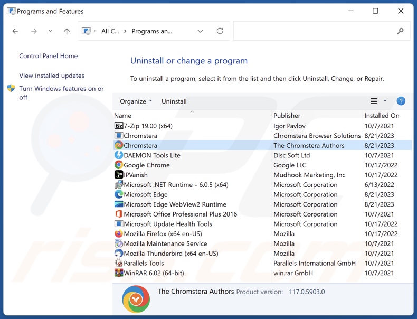Click the Microsoft .NET Runtime icon

(x=119, y=185)
